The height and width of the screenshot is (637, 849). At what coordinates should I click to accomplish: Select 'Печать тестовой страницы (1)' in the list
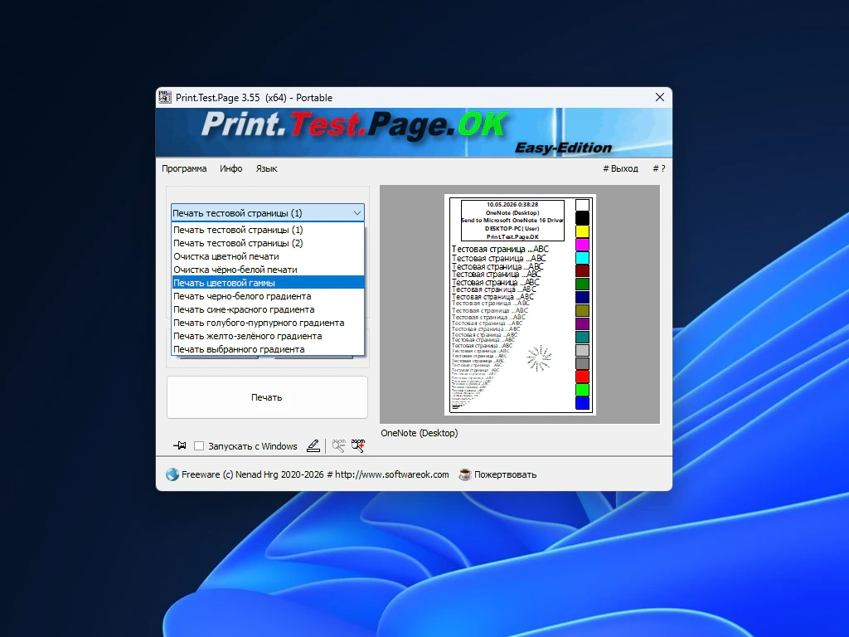pyautogui.click(x=268, y=230)
